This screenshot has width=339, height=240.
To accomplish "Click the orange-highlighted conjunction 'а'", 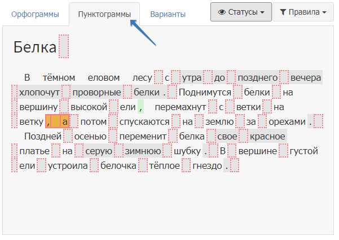I will pos(65,121).
